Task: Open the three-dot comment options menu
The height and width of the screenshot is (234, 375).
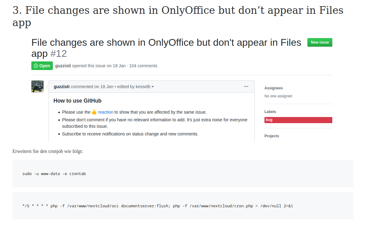Action: click(x=246, y=87)
